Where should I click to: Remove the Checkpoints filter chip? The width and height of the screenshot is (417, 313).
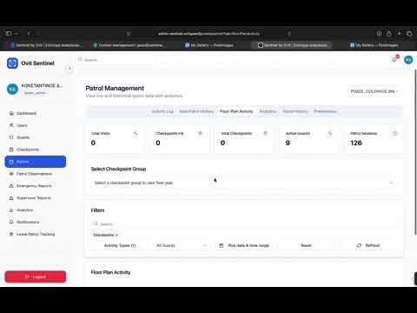[x=116, y=235]
